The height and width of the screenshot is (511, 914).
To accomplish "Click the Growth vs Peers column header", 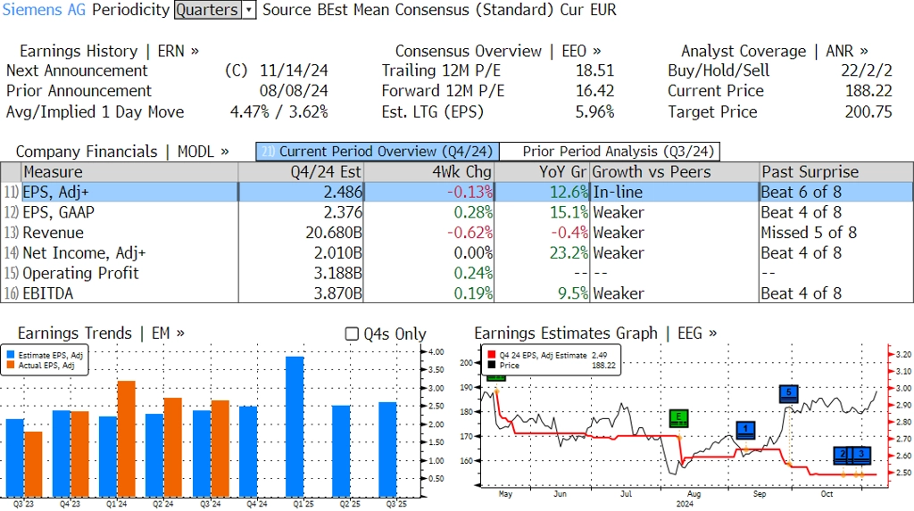I will pos(675,172).
